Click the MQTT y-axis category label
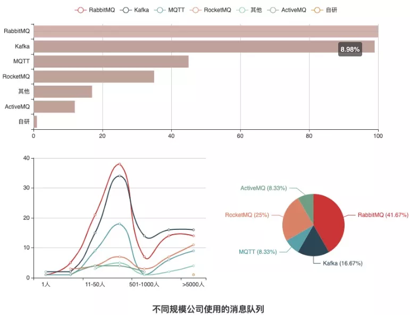Screen dimensions: 410x315 (21, 61)
